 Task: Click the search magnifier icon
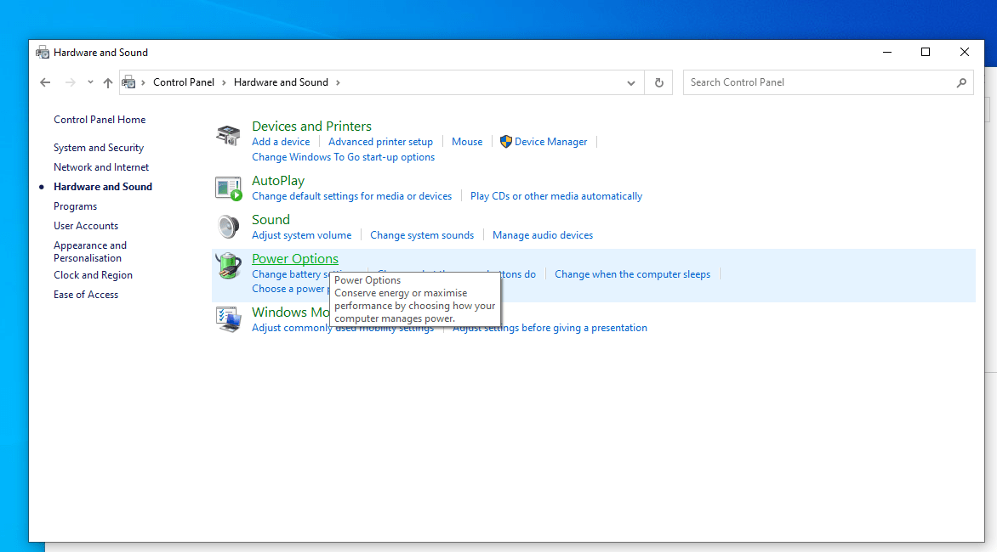coord(961,82)
